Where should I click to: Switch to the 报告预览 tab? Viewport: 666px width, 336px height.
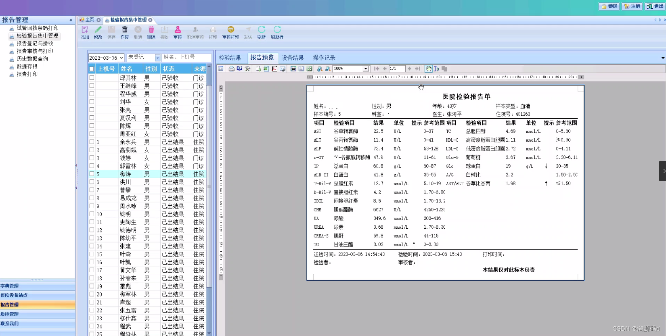262,58
